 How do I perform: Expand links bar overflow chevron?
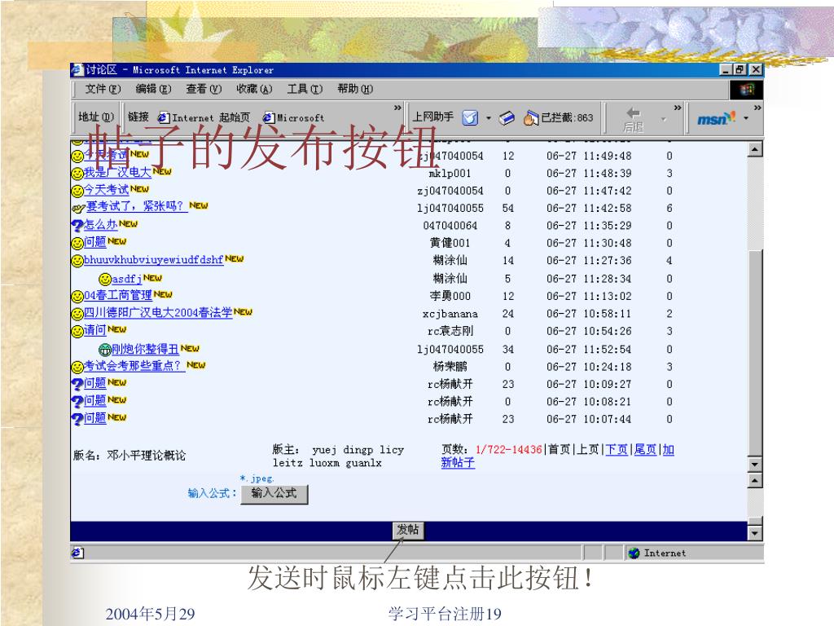point(397,108)
